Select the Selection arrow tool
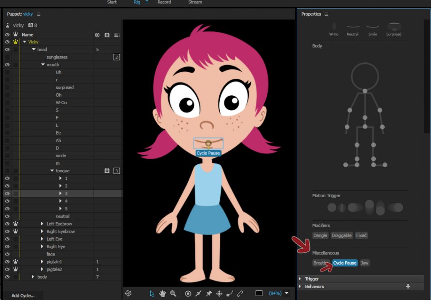This screenshot has width=431, height=300. coord(152,293)
